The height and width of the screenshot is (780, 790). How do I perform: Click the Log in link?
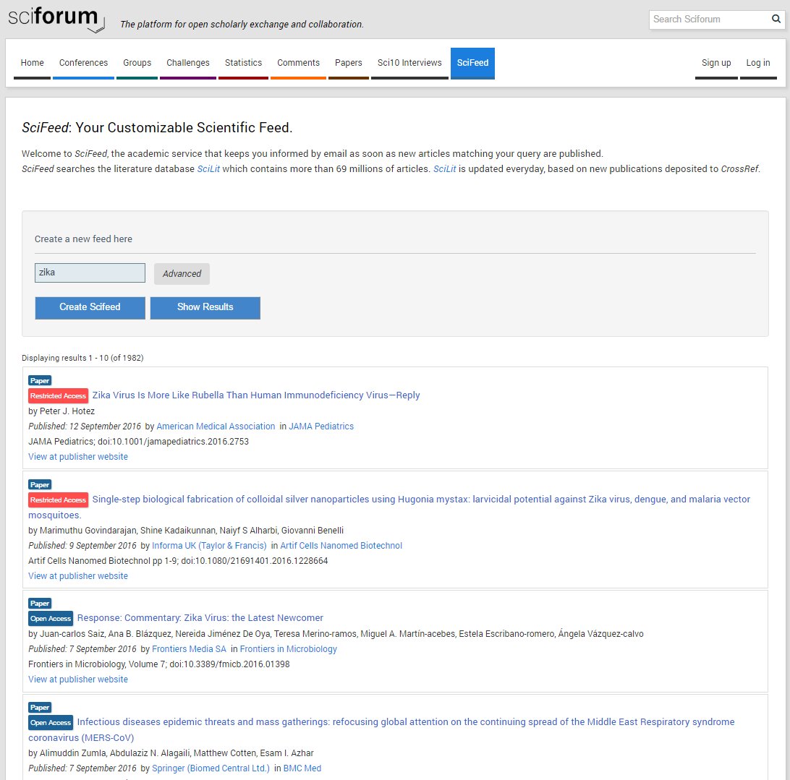[x=758, y=63]
